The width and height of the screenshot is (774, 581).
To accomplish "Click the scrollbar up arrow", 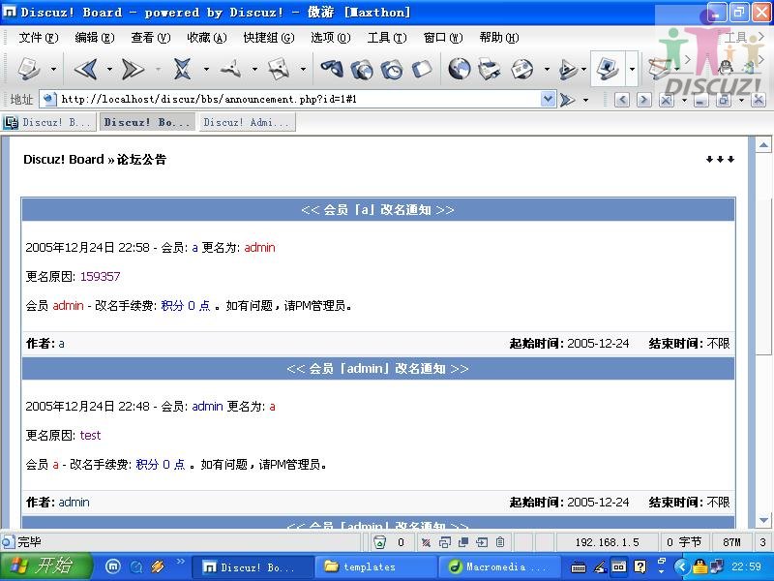I will (x=763, y=145).
